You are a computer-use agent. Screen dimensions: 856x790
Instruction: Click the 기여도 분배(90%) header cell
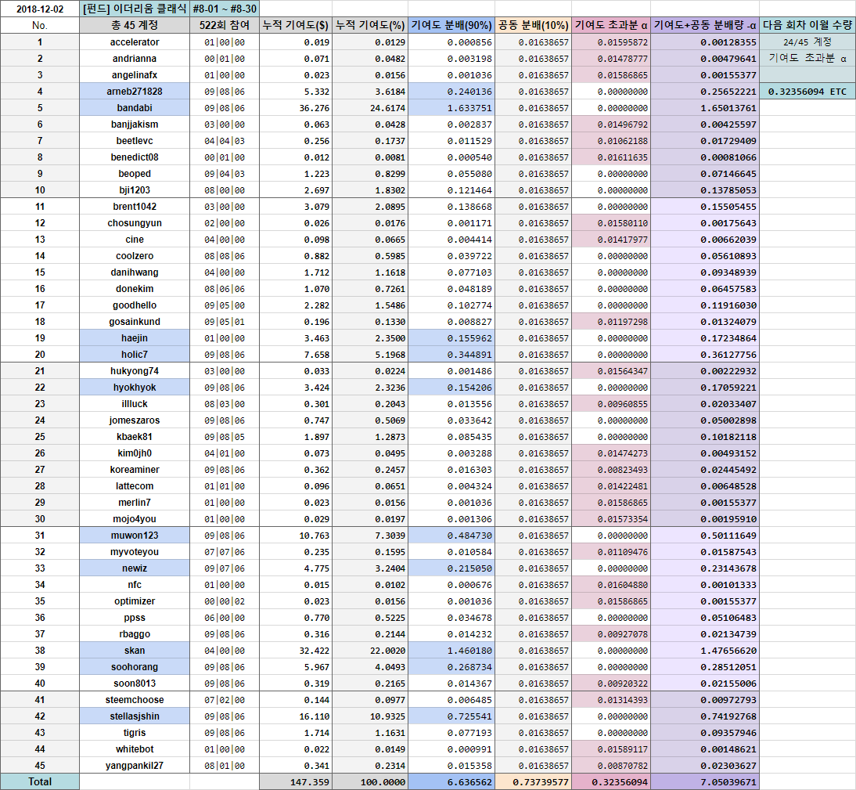pyautogui.click(x=451, y=25)
